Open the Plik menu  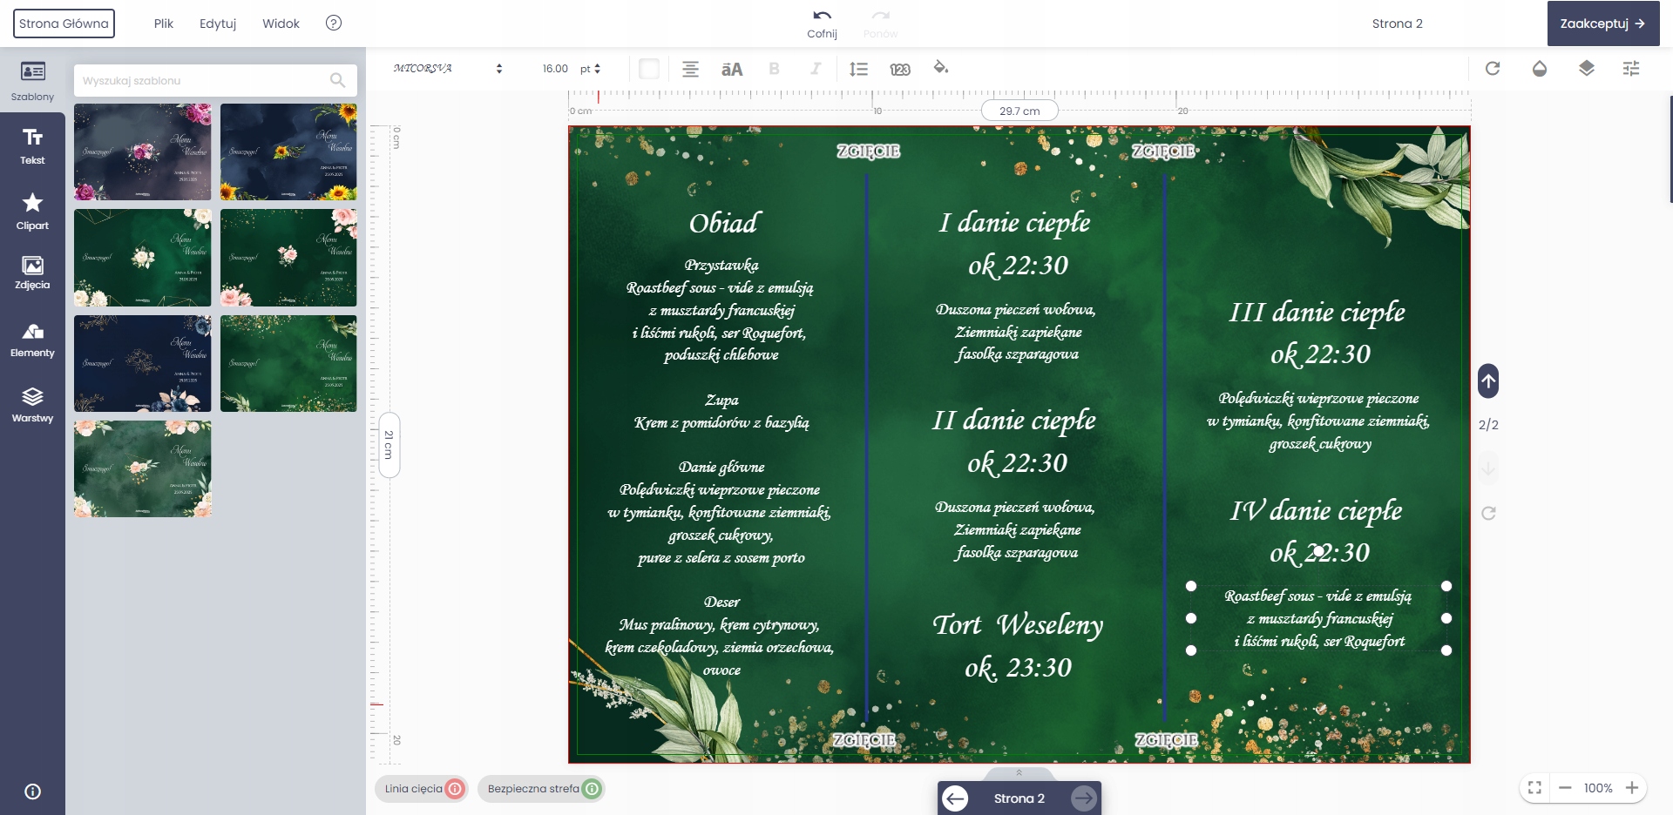pos(164,24)
